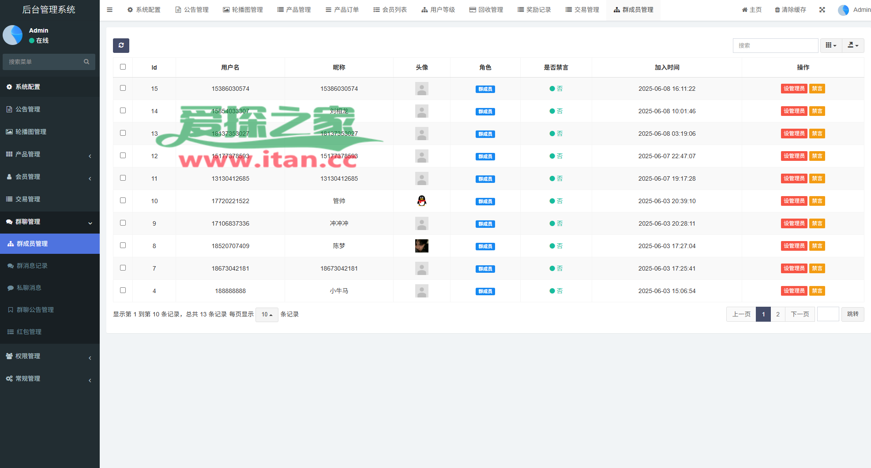Expand 产品管理 sidebar menu
Viewport: 871px width, 468px height.
[x=49, y=154]
